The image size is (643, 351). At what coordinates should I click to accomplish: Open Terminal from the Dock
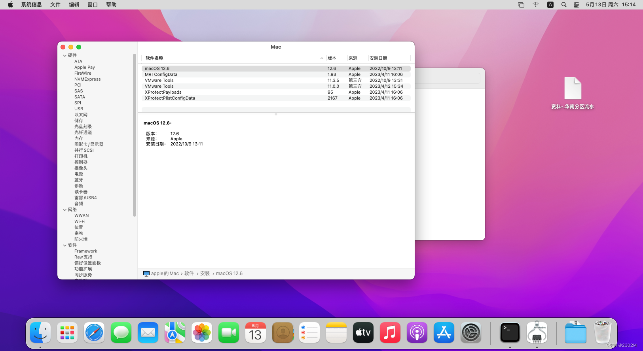pos(510,332)
